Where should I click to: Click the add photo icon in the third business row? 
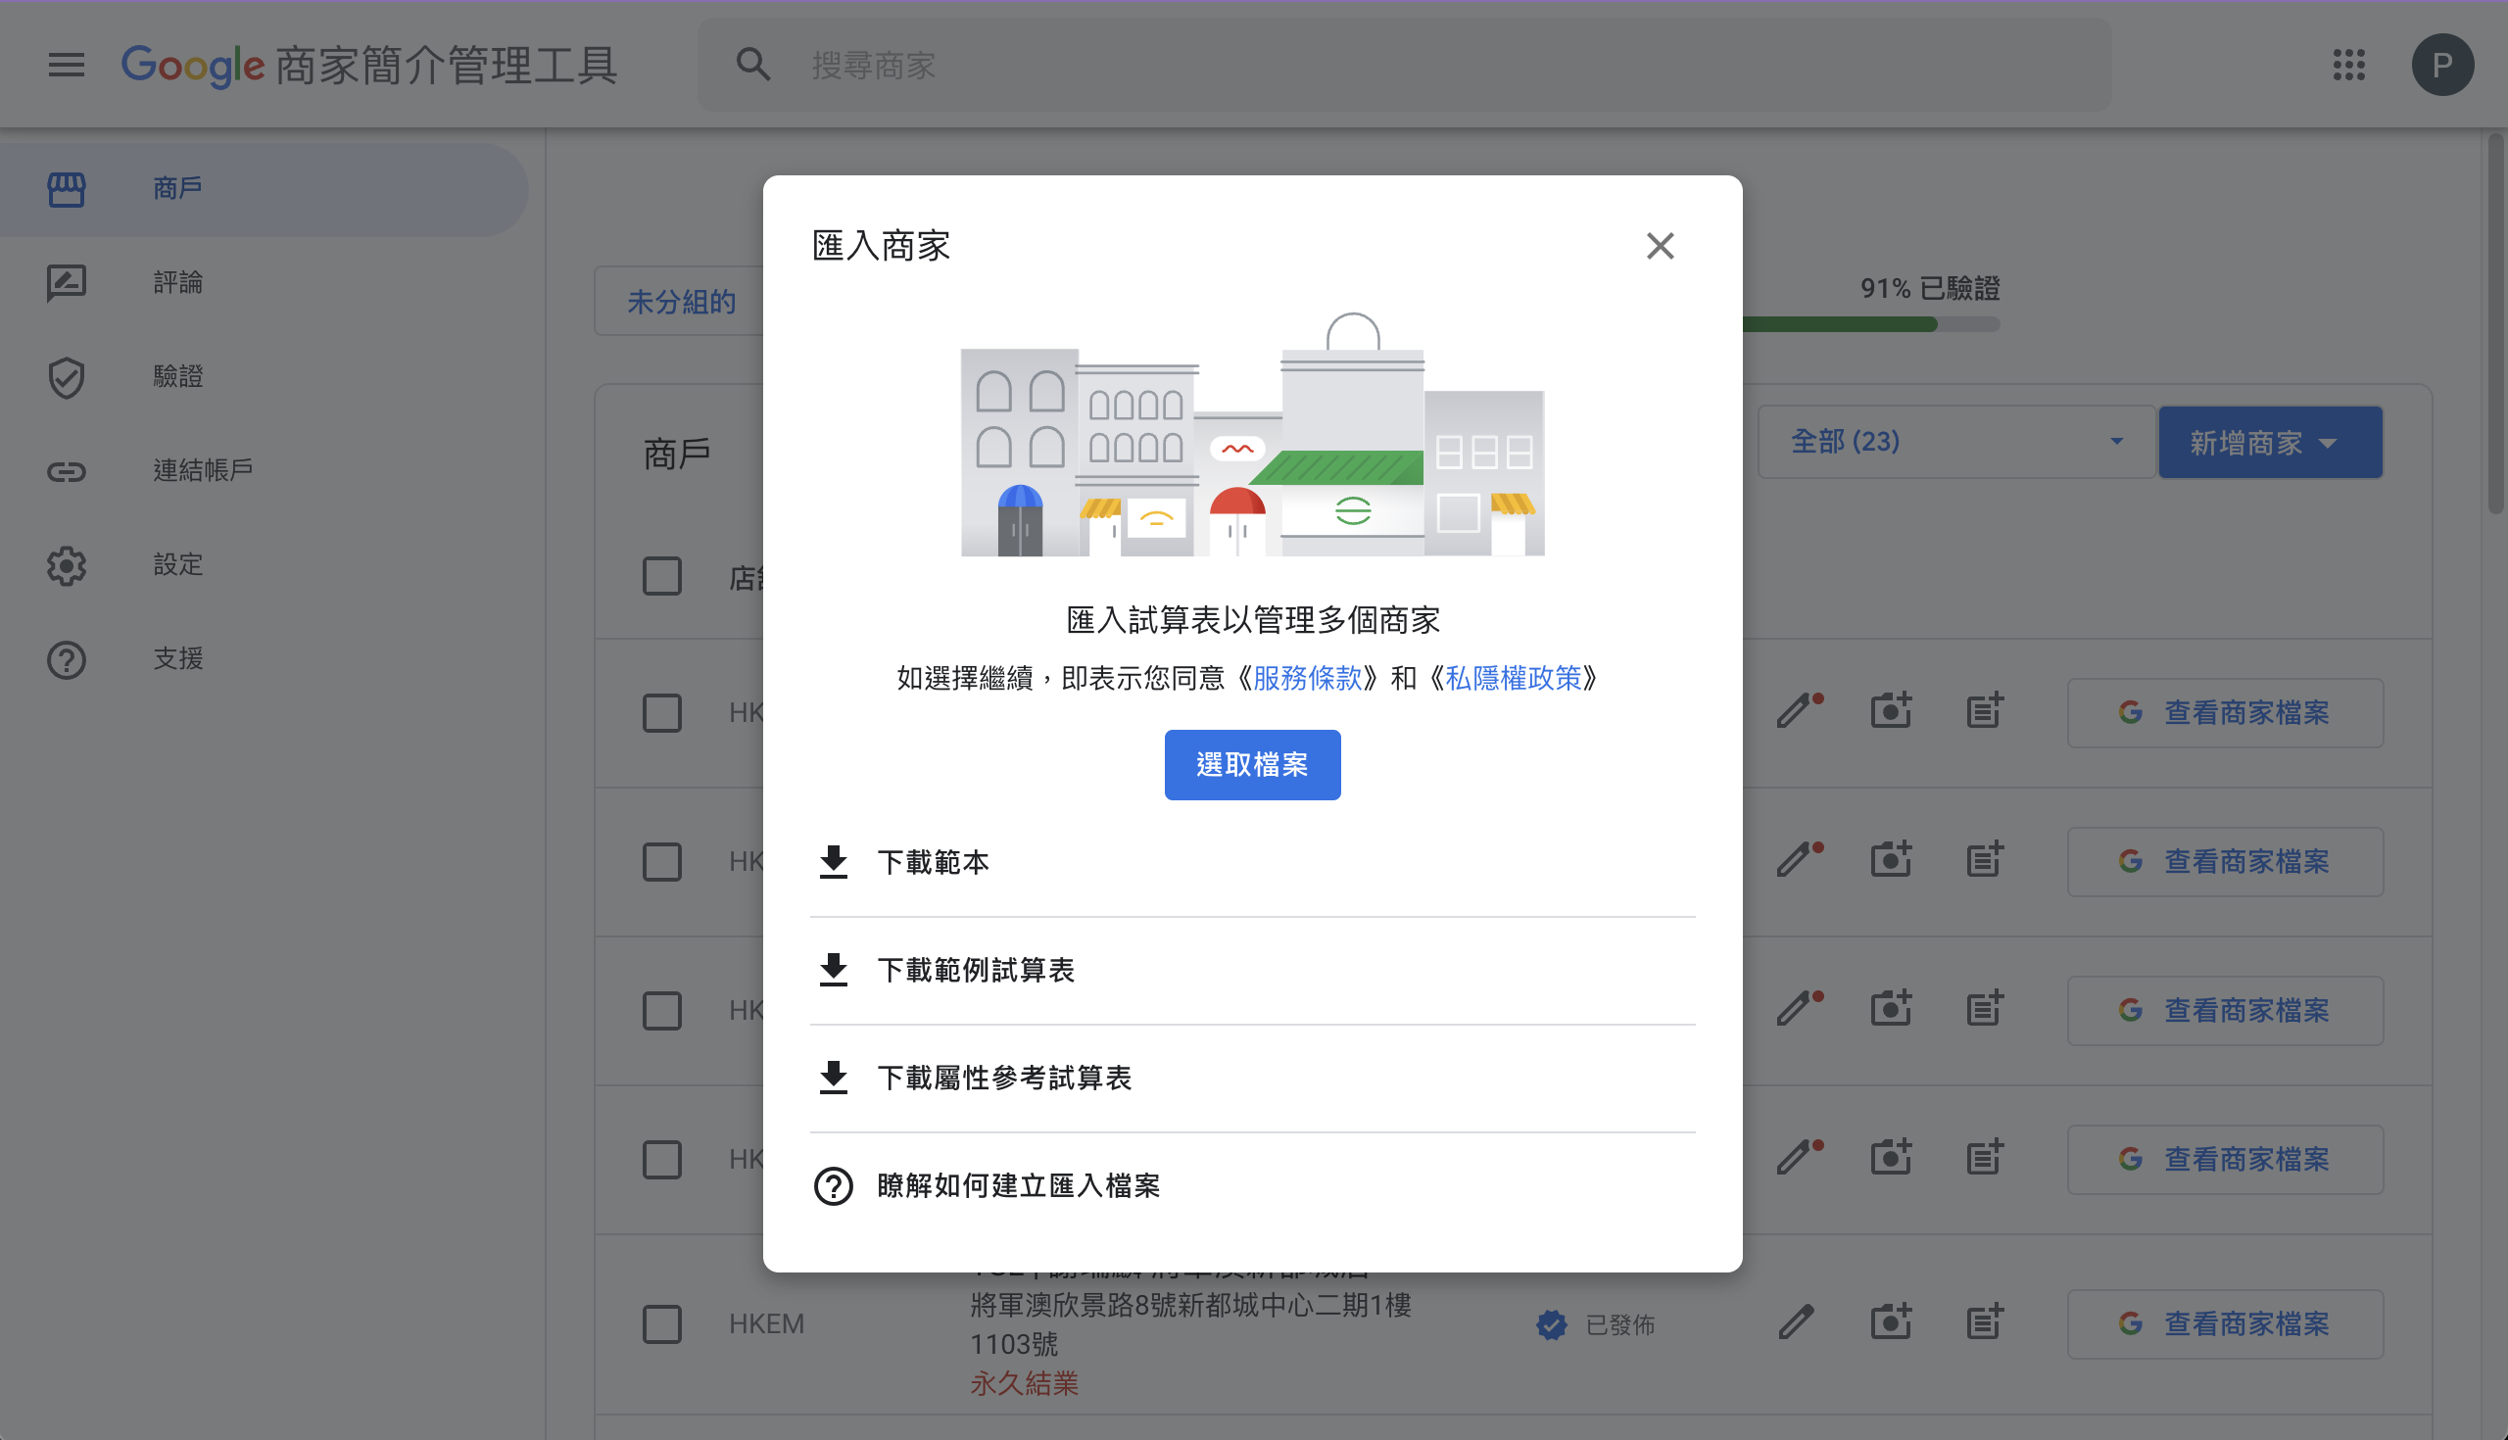(x=1891, y=1009)
